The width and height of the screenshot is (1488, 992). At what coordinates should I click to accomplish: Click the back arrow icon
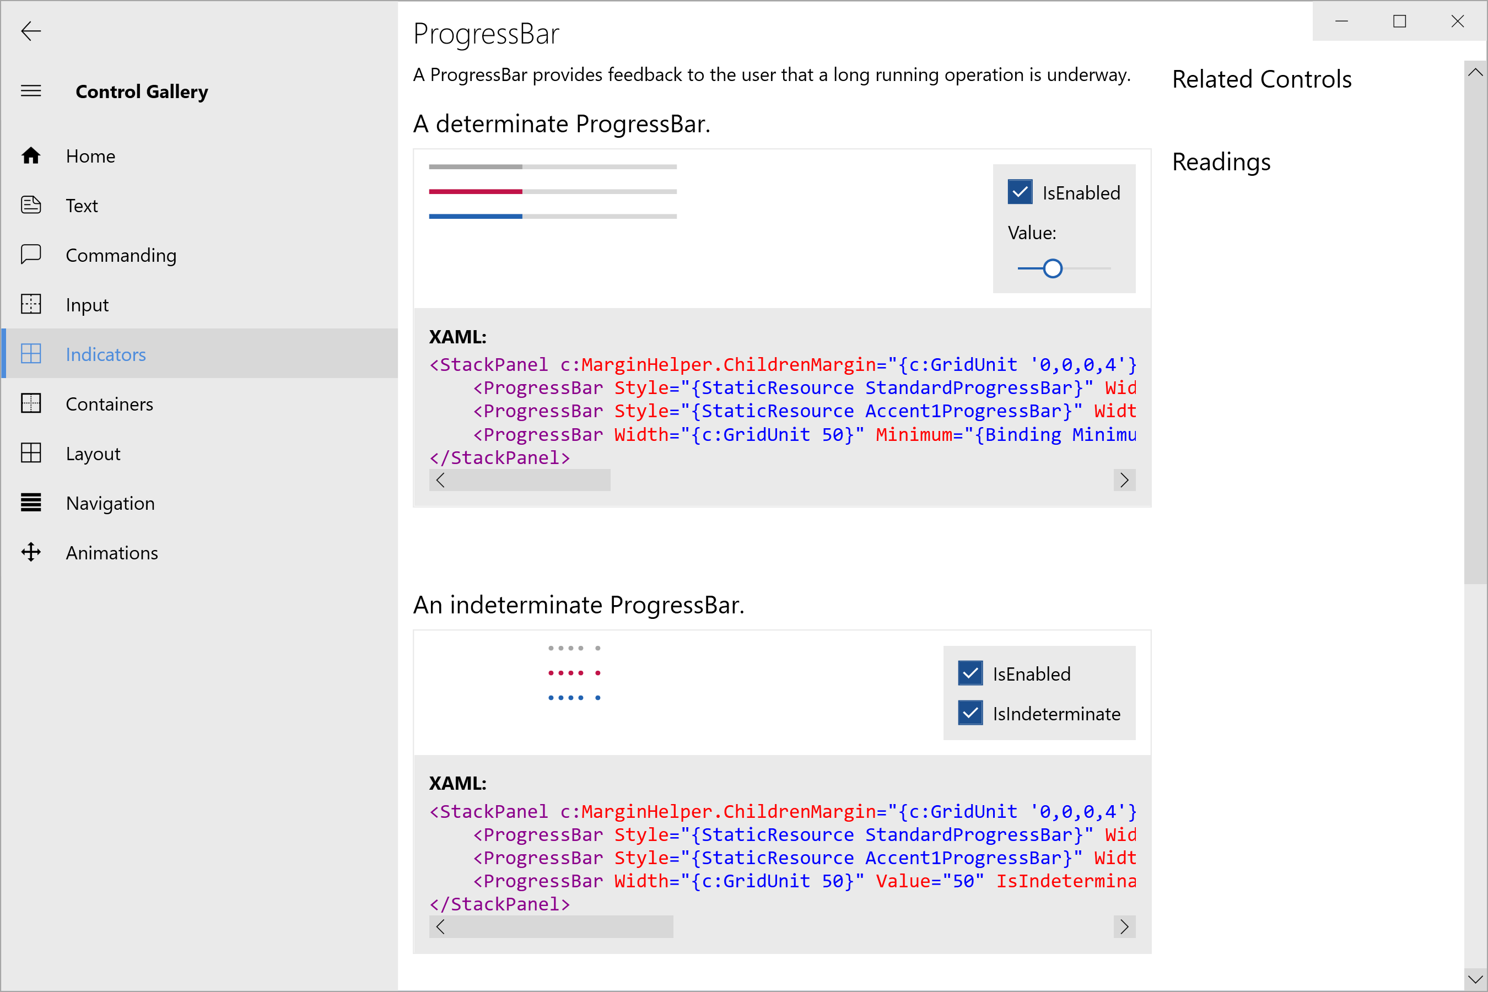pyautogui.click(x=30, y=30)
